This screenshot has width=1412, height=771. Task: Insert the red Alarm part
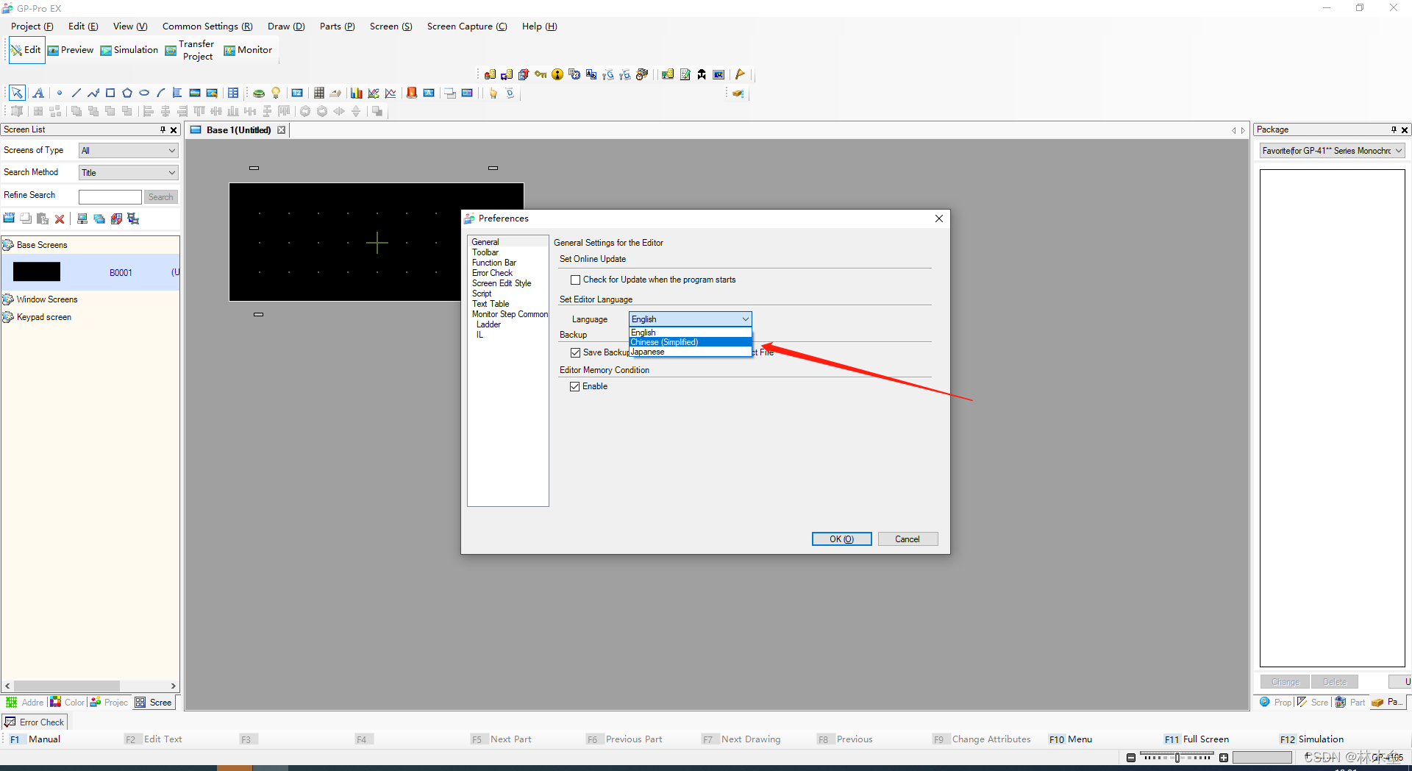(412, 93)
